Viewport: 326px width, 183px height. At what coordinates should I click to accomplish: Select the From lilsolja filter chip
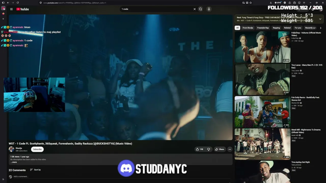click(x=248, y=28)
